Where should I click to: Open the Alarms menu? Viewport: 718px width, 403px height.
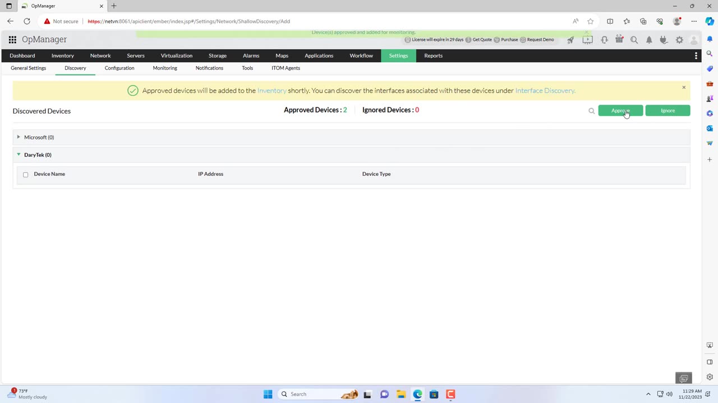click(x=251, y=56)
